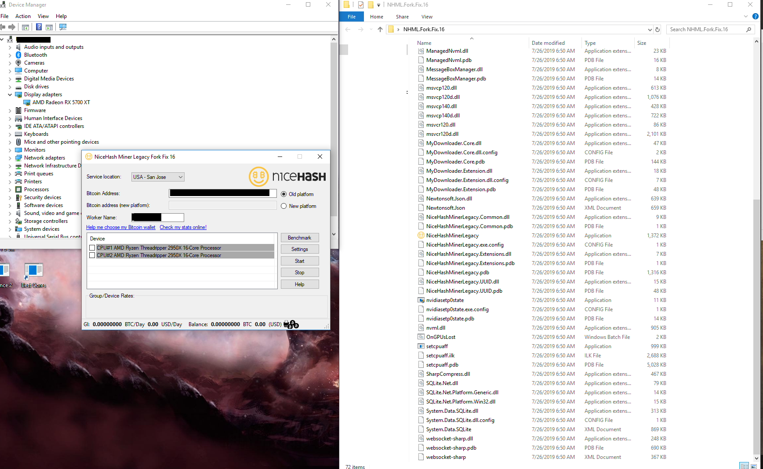This screenshot has height=469, width=763.
Task: Check CPU#1 AMD Ryzen Threadripper checkbox
Action: (x=92, y=248)
